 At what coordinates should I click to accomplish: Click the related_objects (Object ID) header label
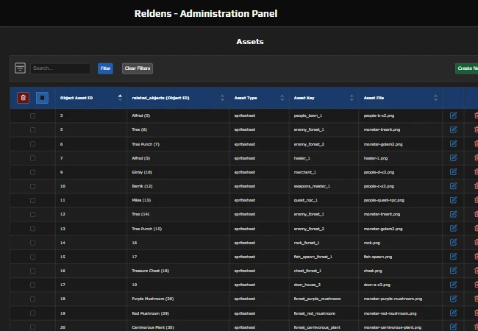tap(160, 98)
